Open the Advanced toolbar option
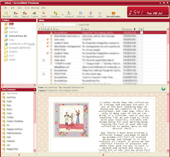The width and height of the screenshot is (170, 157). coord(69,15)
